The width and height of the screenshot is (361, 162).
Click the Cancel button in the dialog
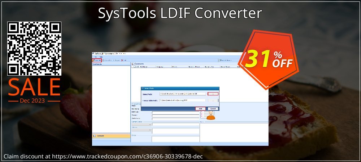(213, 108)
